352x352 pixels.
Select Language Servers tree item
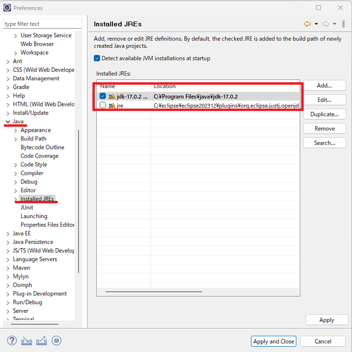(35, 259)
